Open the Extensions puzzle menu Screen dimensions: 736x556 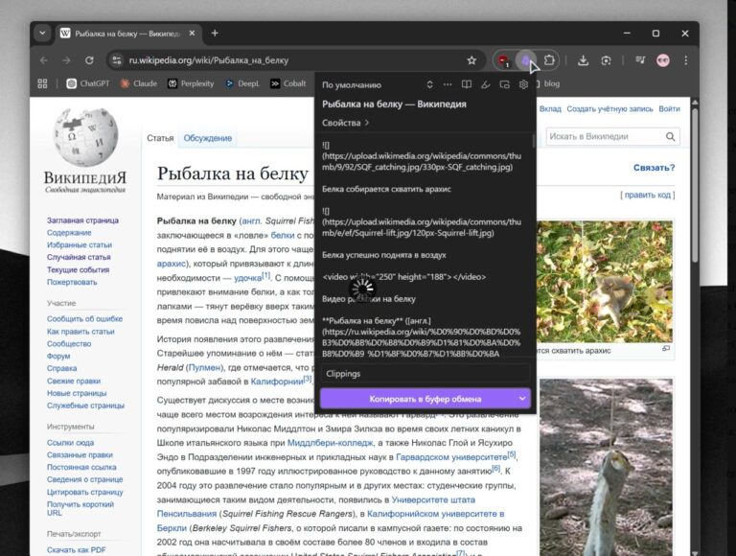point(549,60)
